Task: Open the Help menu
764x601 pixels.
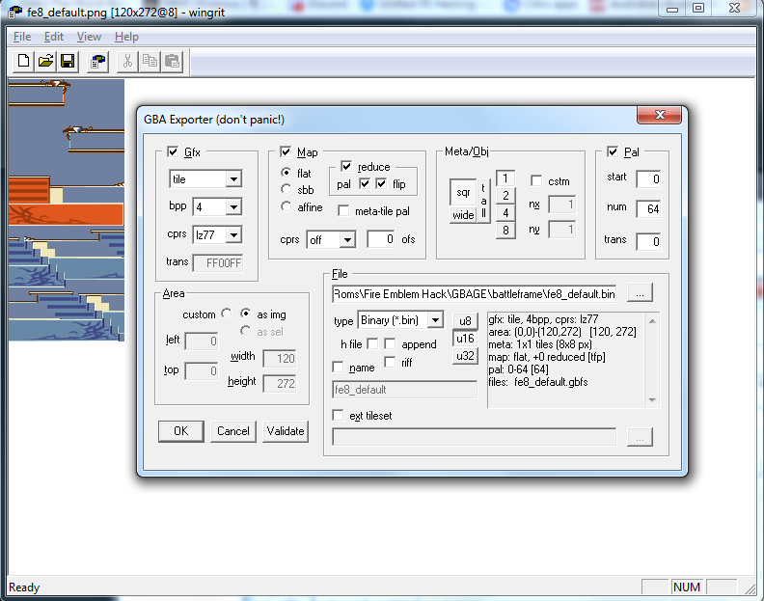Action: [126, 37]
